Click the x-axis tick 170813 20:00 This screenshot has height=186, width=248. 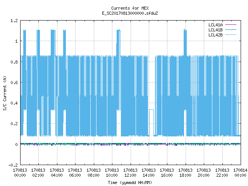coord(203,173)
